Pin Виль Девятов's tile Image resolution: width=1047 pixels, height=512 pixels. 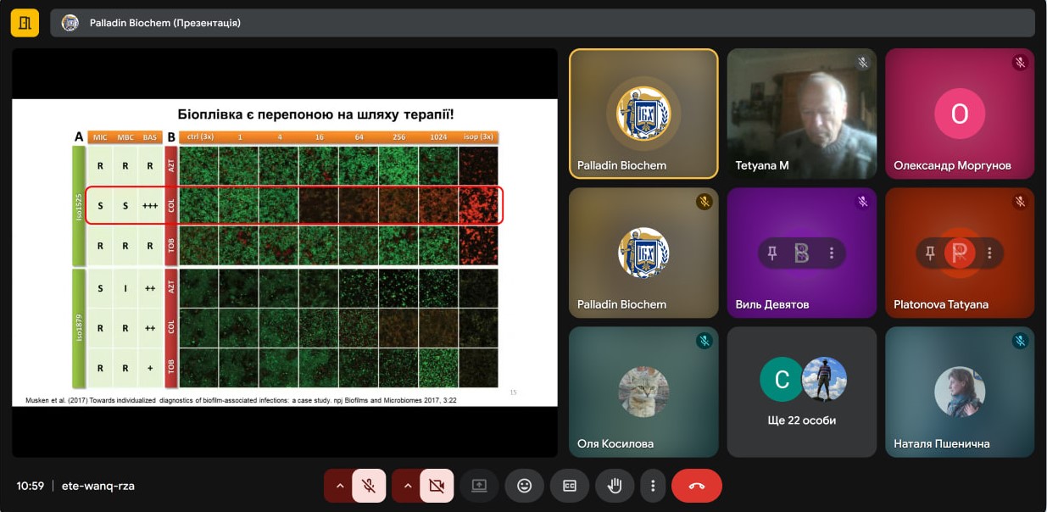tap(772, 253)
